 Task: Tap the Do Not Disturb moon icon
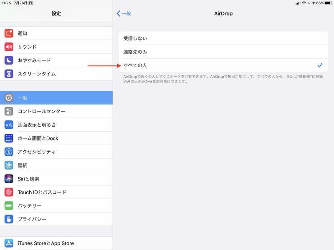(9, 60)
